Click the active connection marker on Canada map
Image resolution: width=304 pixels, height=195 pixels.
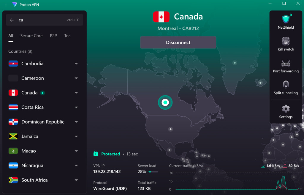165,102
